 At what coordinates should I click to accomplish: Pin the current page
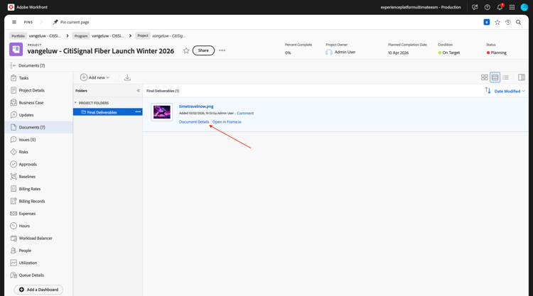70,22
